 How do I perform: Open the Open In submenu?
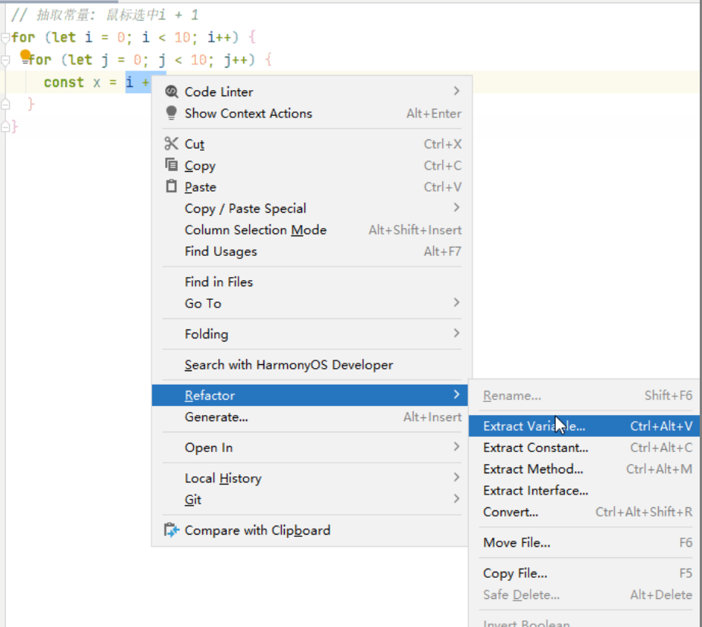pos(310,448)
